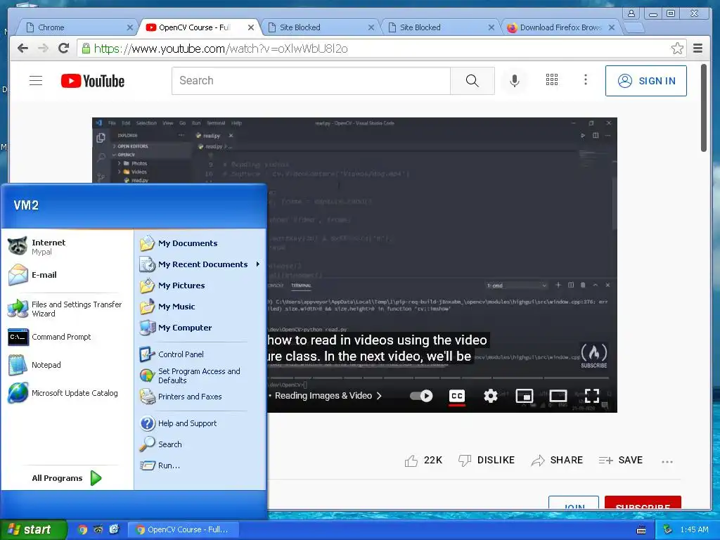Open the Chrome hamburger menu
The width and height of the screenshot is (720, 540).
(x=697, y=49)
